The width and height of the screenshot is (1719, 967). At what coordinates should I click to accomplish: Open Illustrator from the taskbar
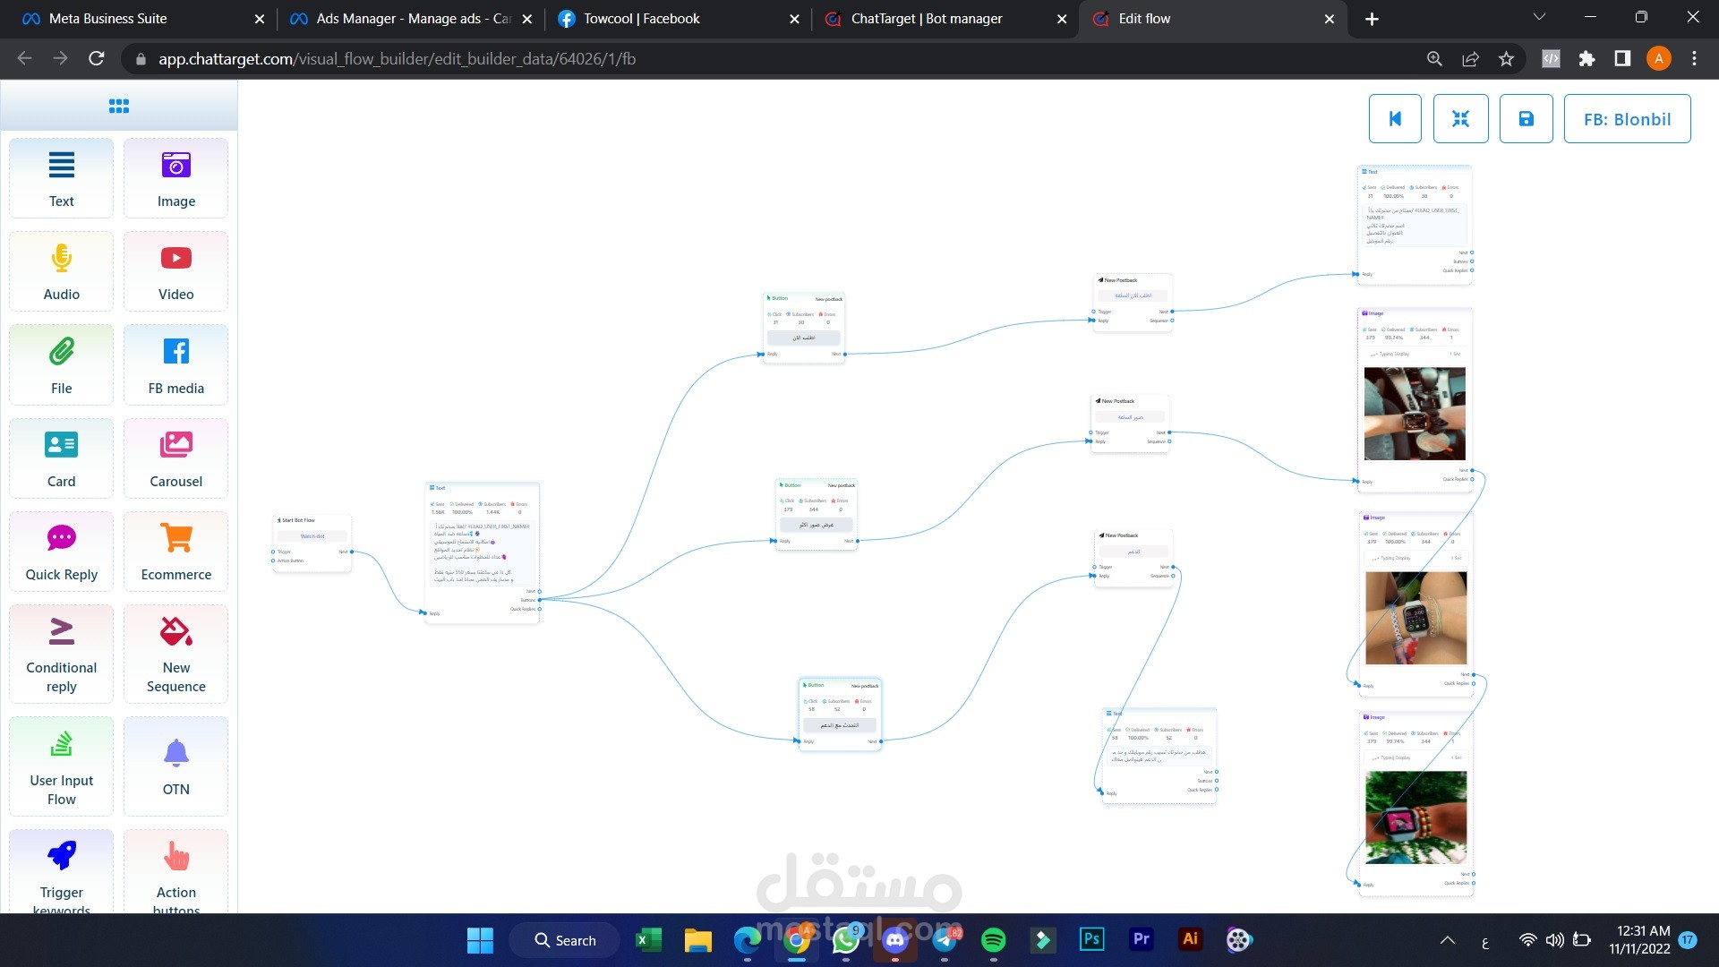1190,939
